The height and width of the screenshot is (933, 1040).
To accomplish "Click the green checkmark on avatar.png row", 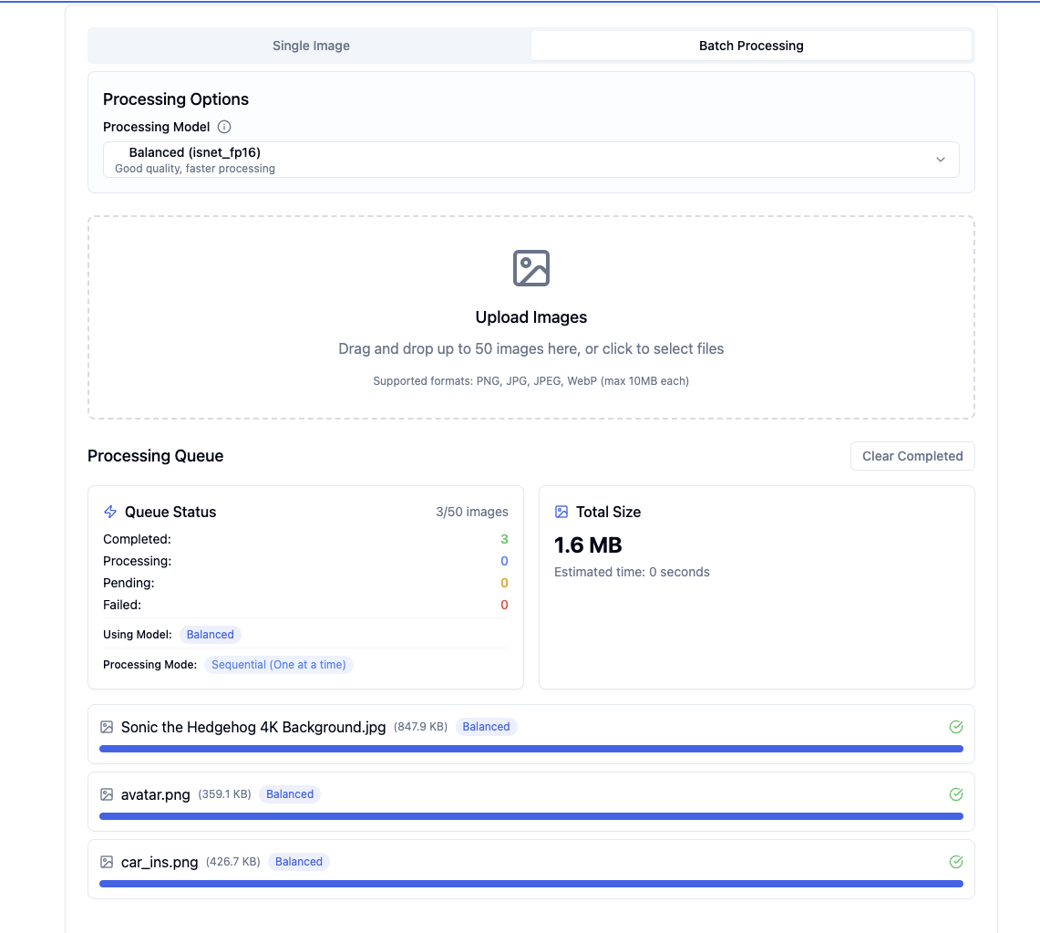I will [x=956, y=794].
